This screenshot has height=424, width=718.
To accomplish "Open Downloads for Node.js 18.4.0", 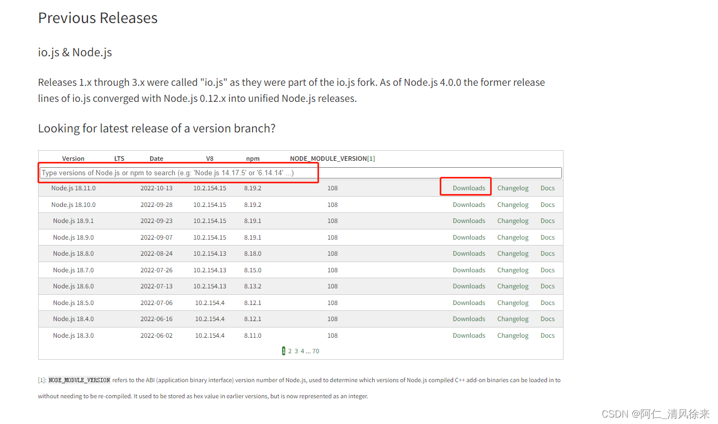I will (x=469, y=319).
